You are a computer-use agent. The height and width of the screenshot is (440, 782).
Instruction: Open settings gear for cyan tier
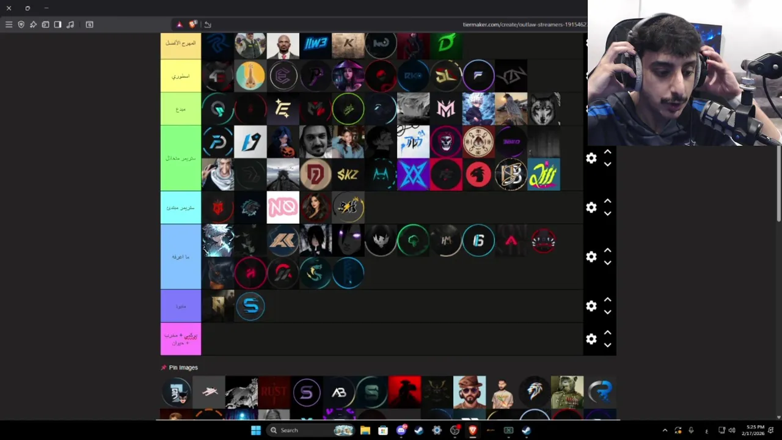tap(591, 208)
